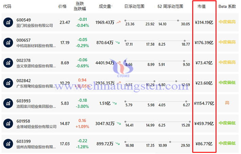The image size is (241, 154).
Task: Click the -3.00% change value
Action: (82, 106)
